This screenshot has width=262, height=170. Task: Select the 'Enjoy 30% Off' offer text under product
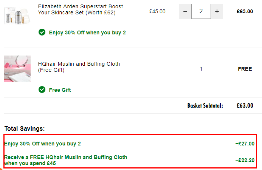pyautogui.click(x=87, y=32)
